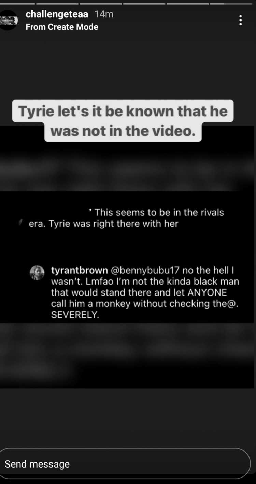
Task: Tap the word SEVERELY in tyrantbrown's reply
Action: click(x=75, y=315)
